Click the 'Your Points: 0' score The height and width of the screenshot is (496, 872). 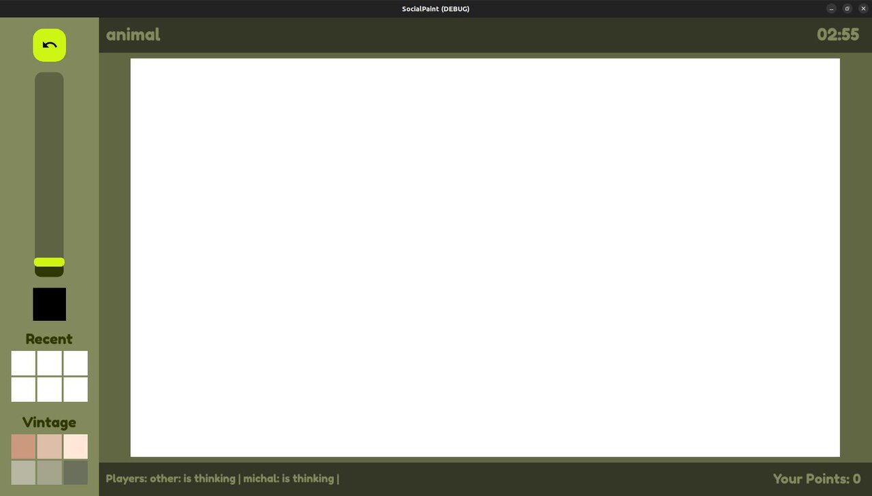click(817, 479)
